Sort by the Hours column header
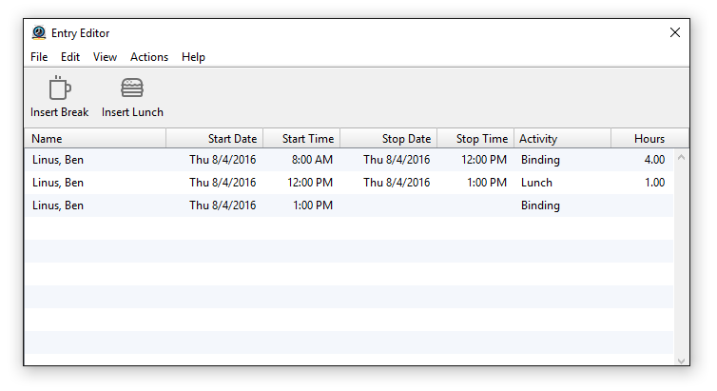Screen dimensions: 717x391 [649, 139]
